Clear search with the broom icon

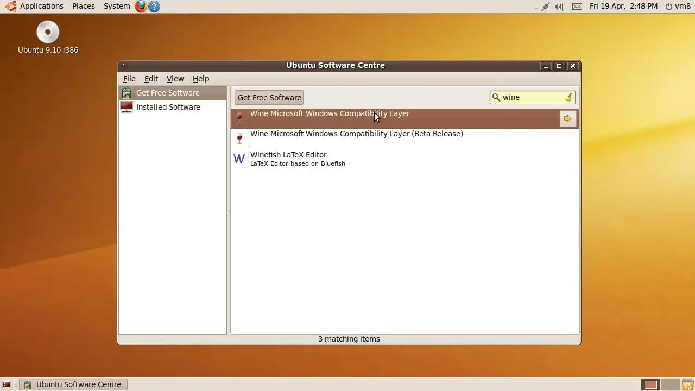(x=568, y=97)
